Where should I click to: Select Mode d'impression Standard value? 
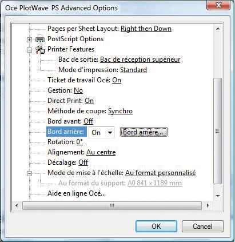coord(133,70)
